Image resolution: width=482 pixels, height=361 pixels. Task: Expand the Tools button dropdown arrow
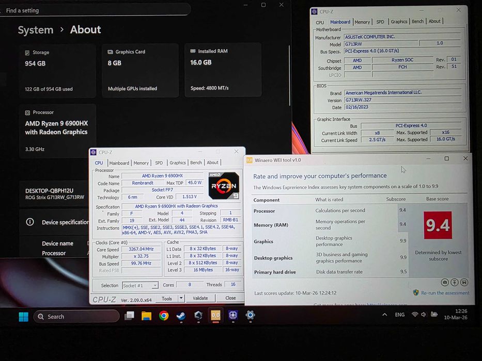[x=181, y=298]
